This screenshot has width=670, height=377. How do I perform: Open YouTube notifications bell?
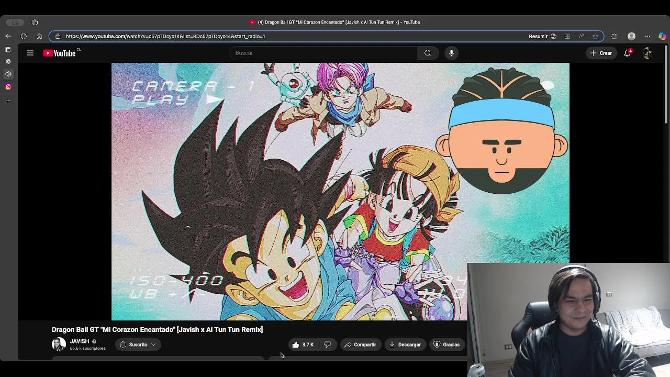pos(627,53)
